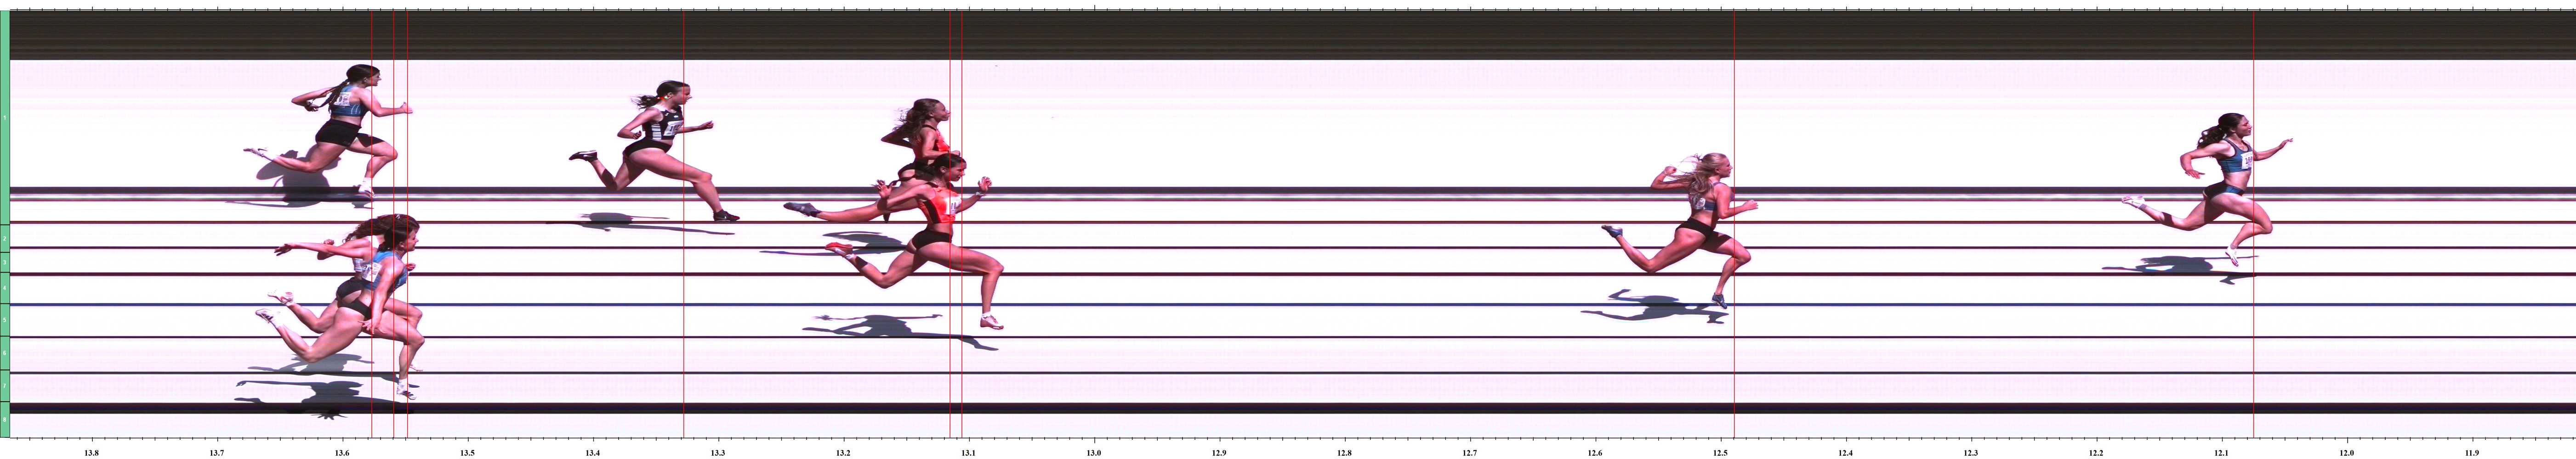Select the 12.5 time scale label
The image size is (2576, 459).
[x=1720, y=453]
